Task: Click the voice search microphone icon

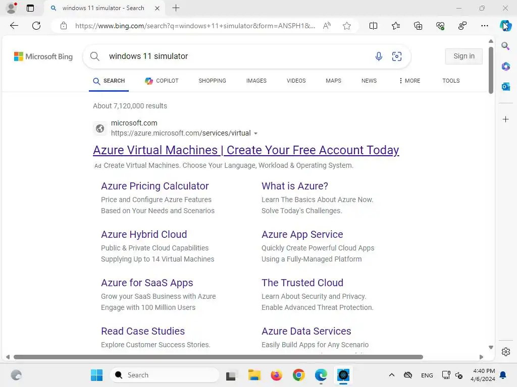Action: point(379,56)
